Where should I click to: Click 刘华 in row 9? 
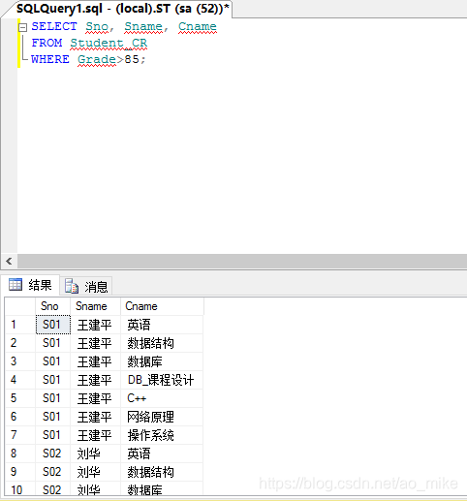click(x=95, y=472)
